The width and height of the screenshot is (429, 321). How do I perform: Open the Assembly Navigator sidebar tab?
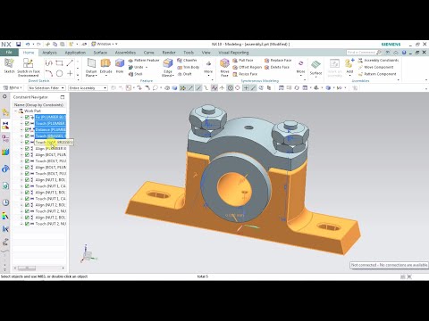5,112
